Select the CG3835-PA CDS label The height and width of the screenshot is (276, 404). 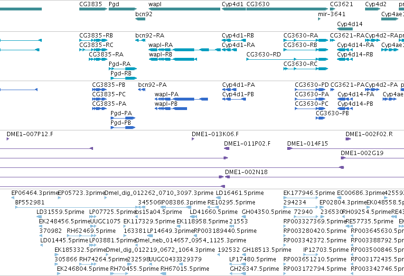[x=109, y=104]
